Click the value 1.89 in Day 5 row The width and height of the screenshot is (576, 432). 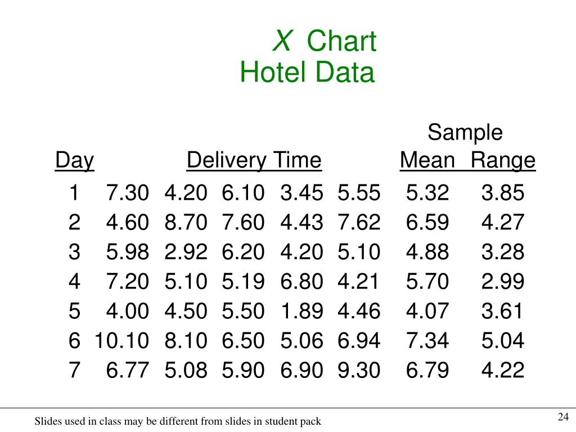(301, 310)
